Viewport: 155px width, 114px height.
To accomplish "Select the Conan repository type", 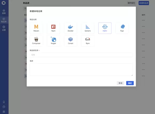I will [70, 41].
